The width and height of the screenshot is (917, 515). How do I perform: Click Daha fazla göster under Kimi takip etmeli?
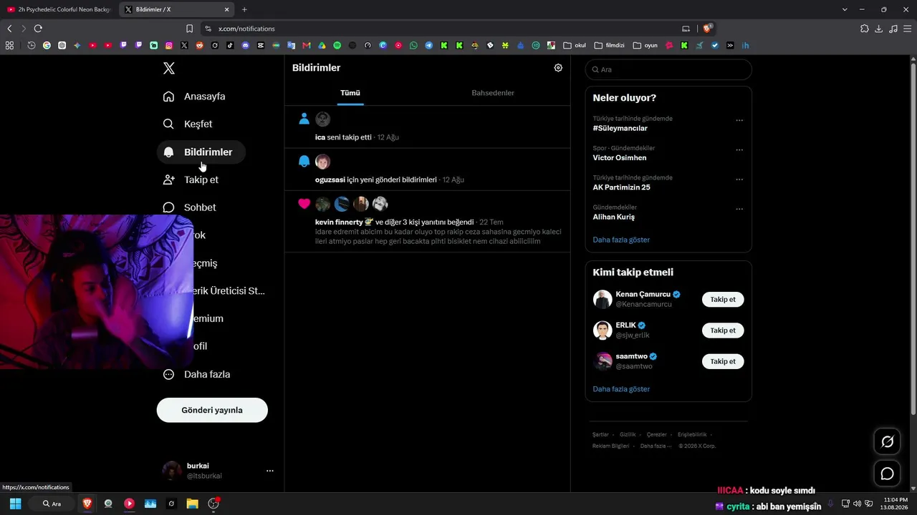[x=621, y=389]
